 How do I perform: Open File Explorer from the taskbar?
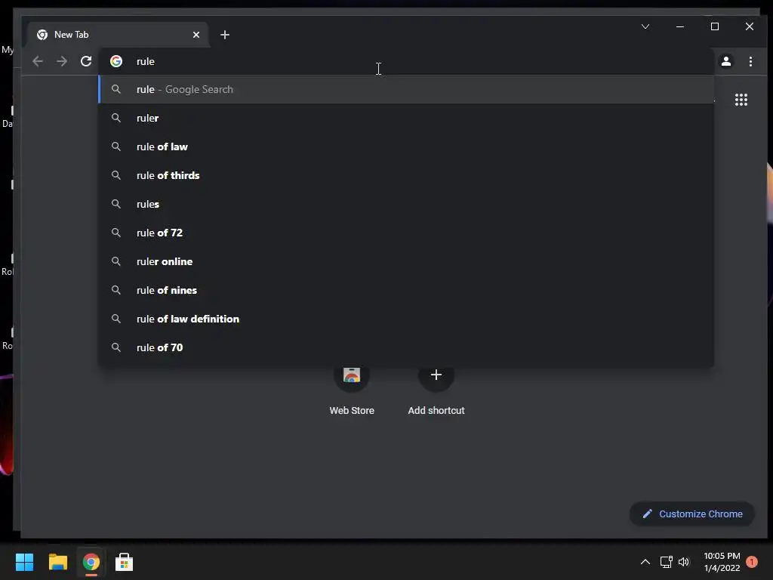(57, 562)
